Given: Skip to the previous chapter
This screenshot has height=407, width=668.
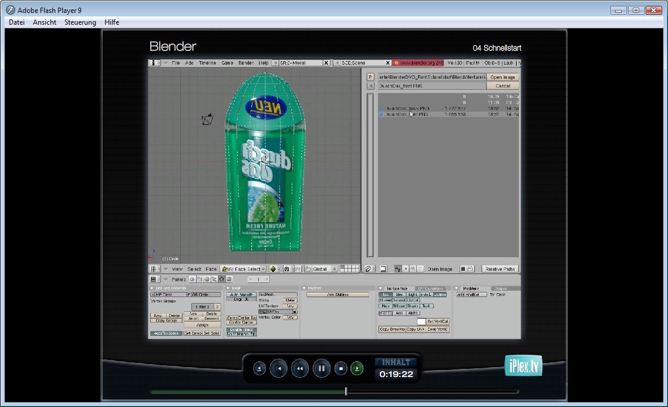Looking at the screenshot, I should point(279,368).
